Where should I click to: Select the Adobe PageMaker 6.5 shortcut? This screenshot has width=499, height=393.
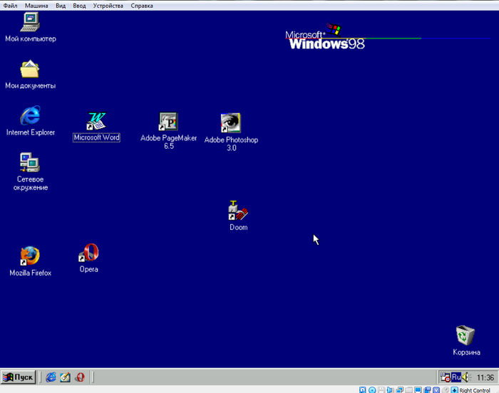click(169, 131)
